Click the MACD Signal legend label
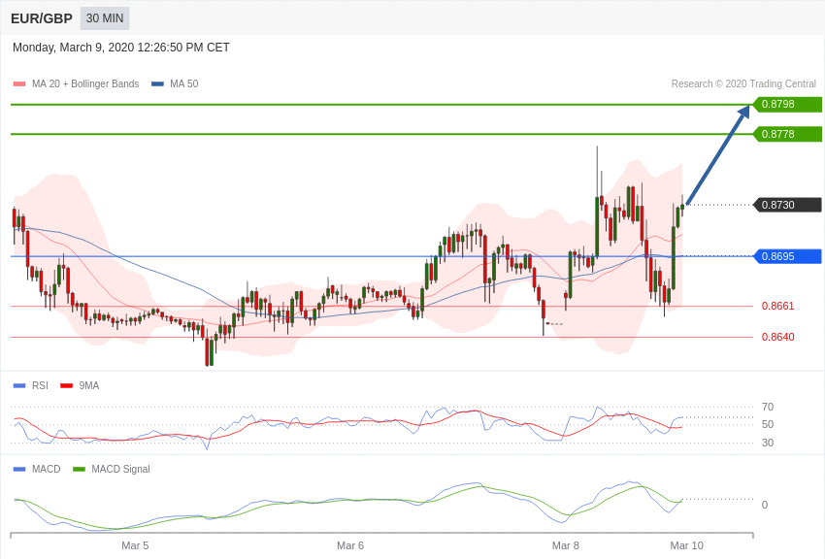 [120, 469]
